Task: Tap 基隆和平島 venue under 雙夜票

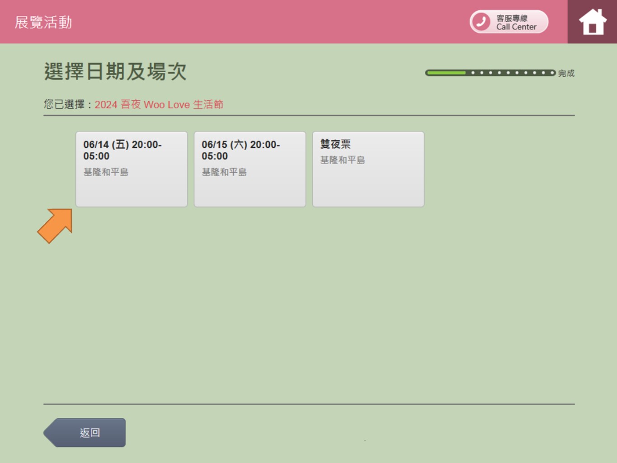Action: (x=343, y=160)
